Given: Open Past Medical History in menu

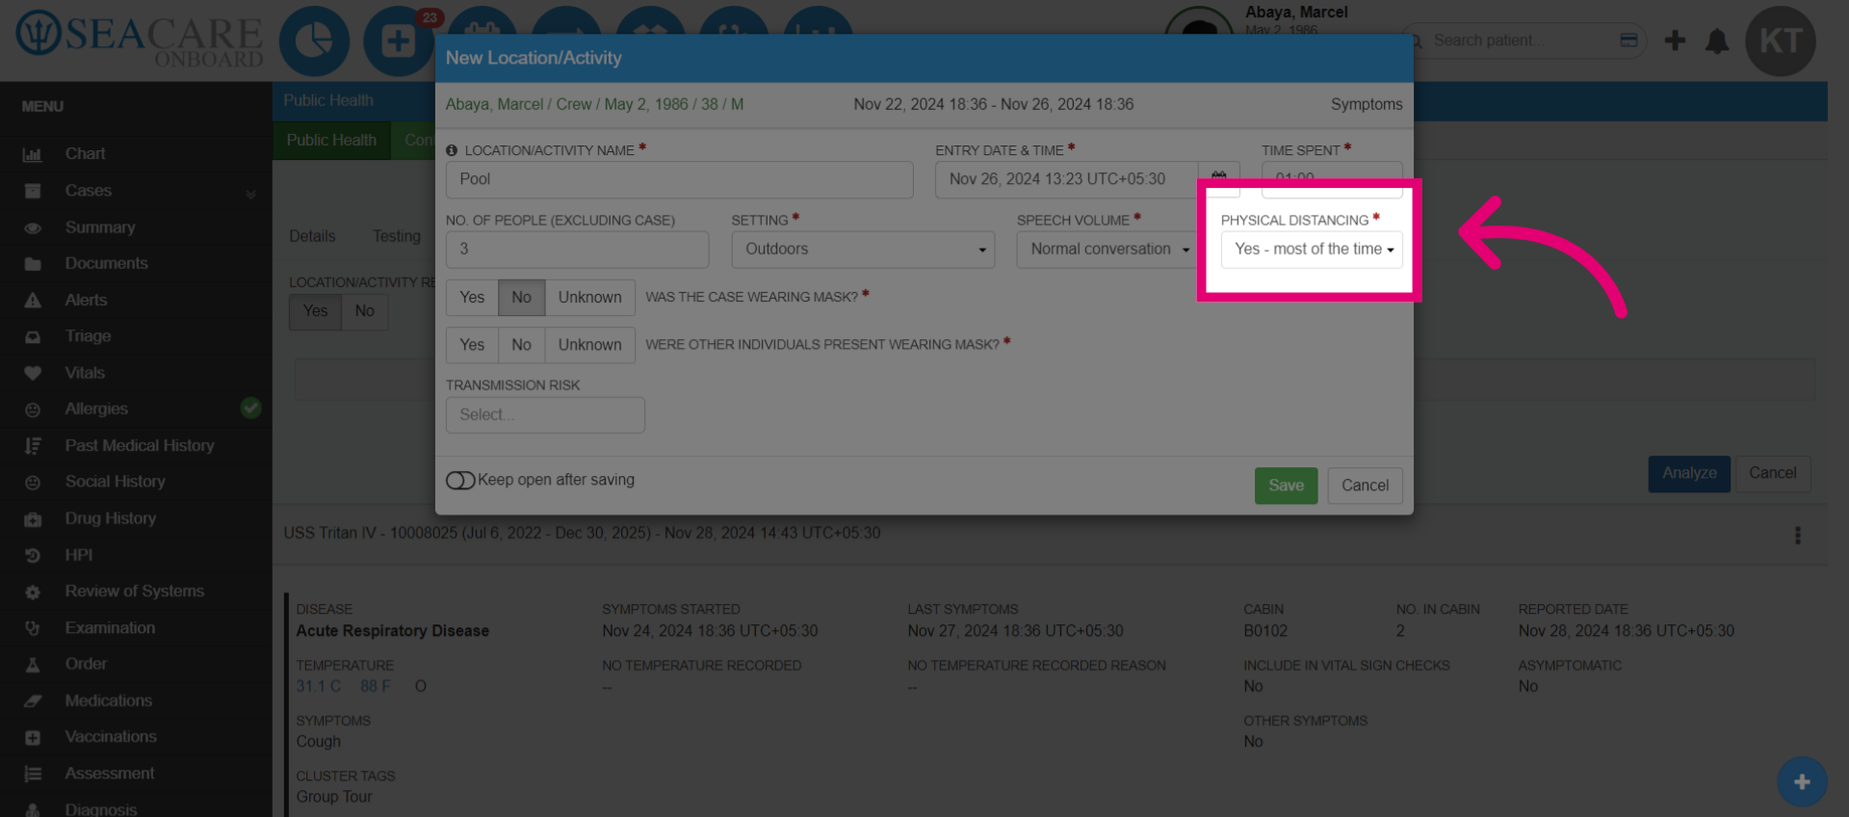Looking at the screenshot, I should pyautogui.click(x=140, y=446).
